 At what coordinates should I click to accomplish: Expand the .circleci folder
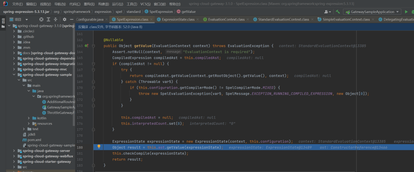point(14,31)
